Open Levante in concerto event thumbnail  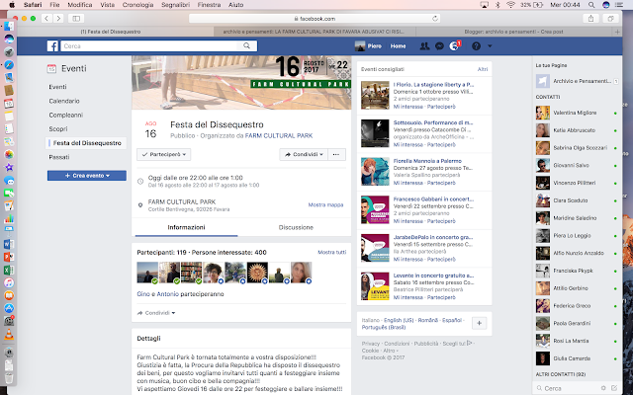tap(375, 286)
